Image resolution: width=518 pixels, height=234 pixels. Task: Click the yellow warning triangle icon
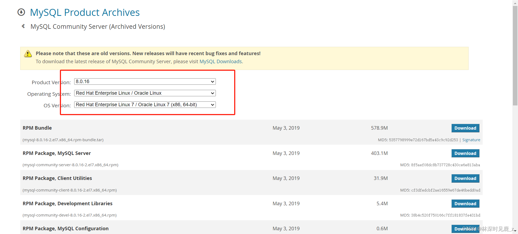(x=28, y=54)
